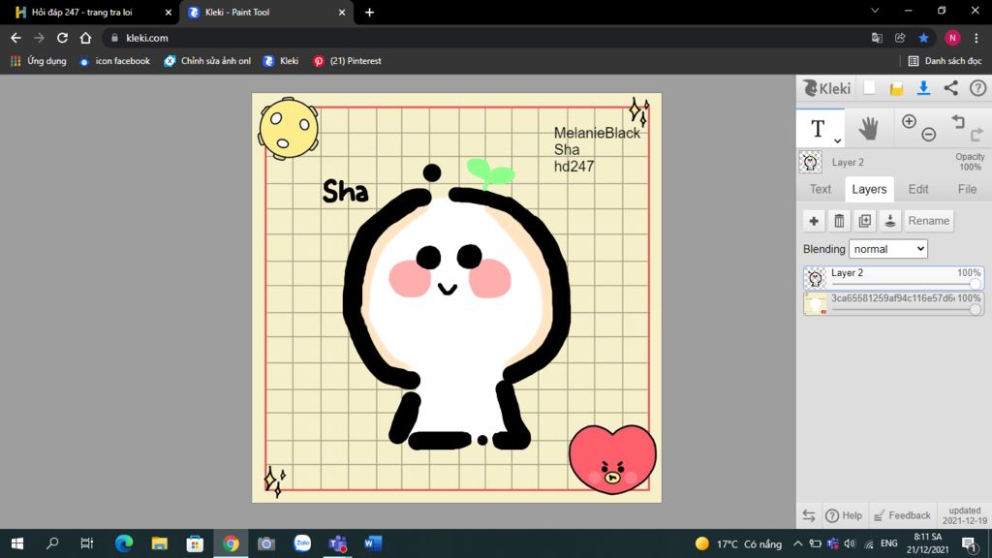This screenshot has width=992, height=558.
Task: Open an image with folder icon
Action: [896, 88]
